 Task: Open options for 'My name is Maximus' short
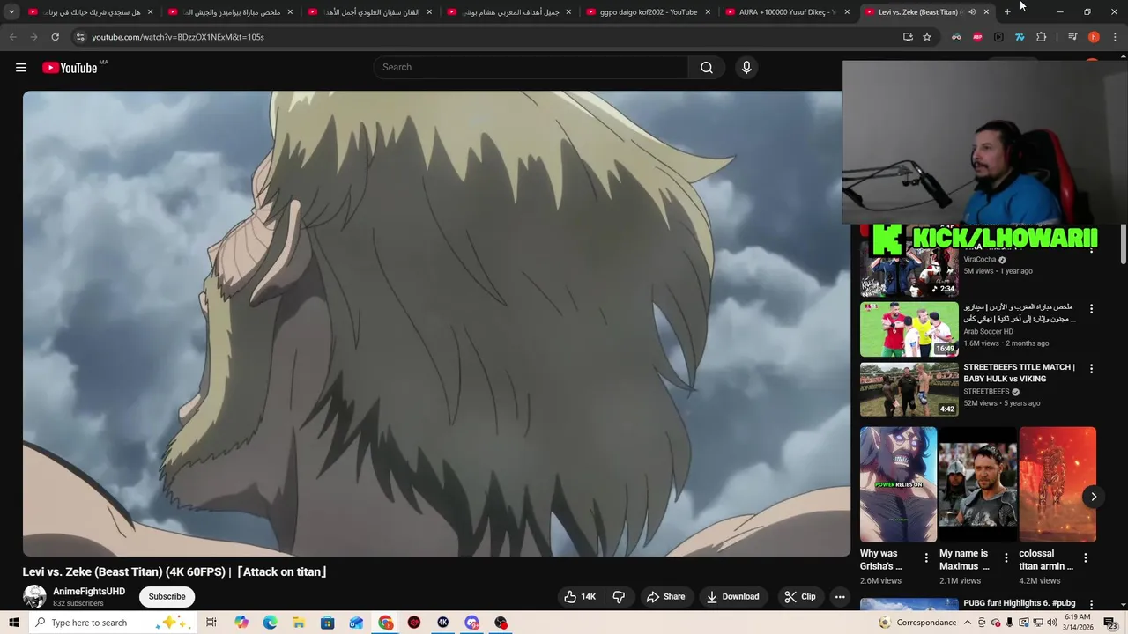[x=1006, y=558]
